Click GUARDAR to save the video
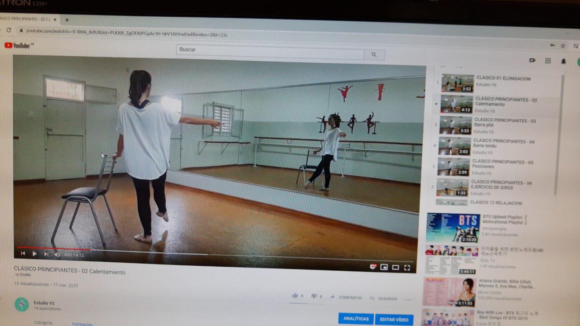This screenshot has width=580, height=326. (383, 298)
